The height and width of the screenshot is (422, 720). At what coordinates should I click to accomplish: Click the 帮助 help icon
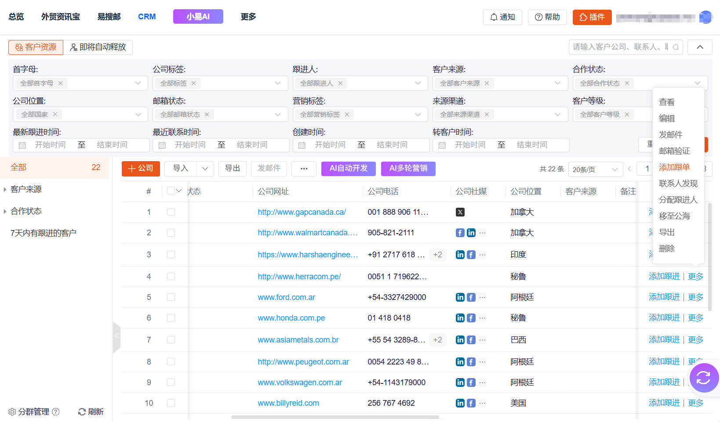click(x=538, y=17)
